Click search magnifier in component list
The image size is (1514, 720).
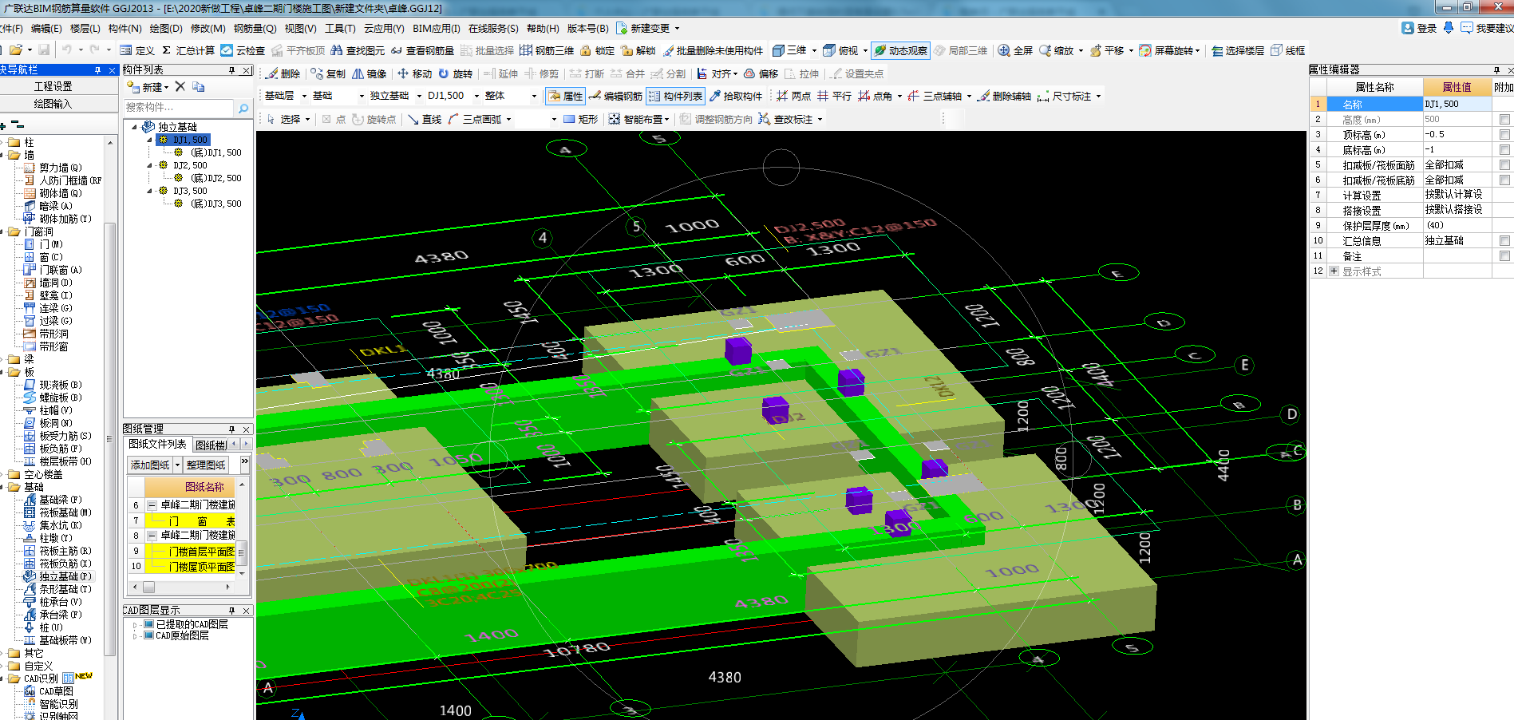243,108
